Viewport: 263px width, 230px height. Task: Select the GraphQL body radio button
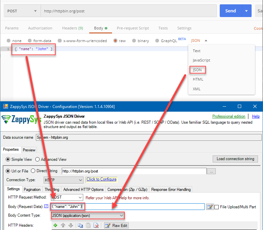157,41
